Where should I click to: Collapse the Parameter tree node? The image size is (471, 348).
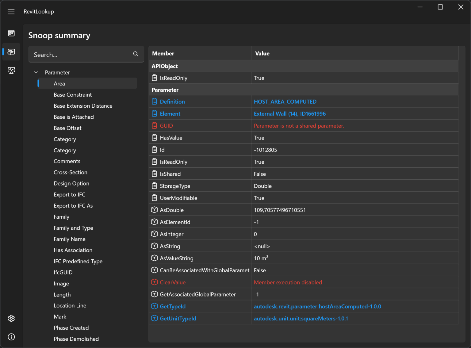click(36, 72)
